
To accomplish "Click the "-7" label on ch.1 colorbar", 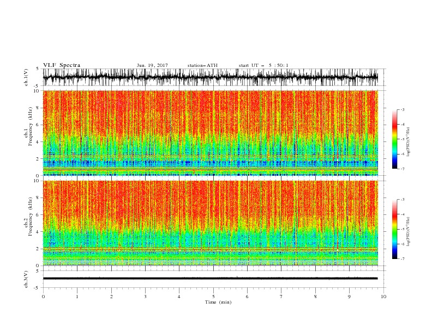I will [403, 169].
